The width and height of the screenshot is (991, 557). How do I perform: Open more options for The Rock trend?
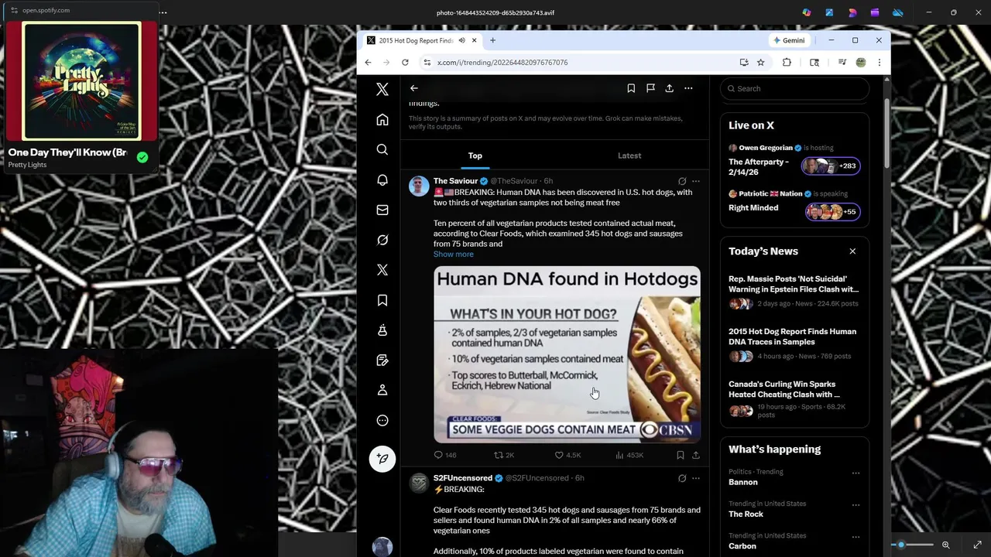pos(856,504)
